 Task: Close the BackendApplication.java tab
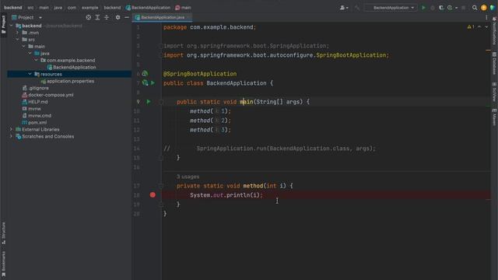(189, 17)
